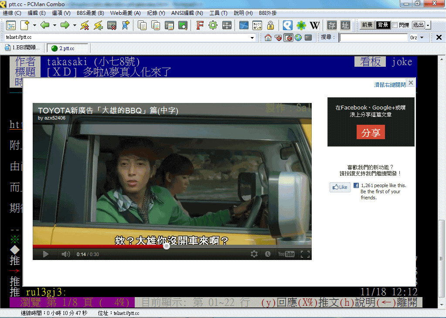446x318 pixels.
Task: Enable the 閃爍 blink checkbox
Action: click(x=395, y=25)
